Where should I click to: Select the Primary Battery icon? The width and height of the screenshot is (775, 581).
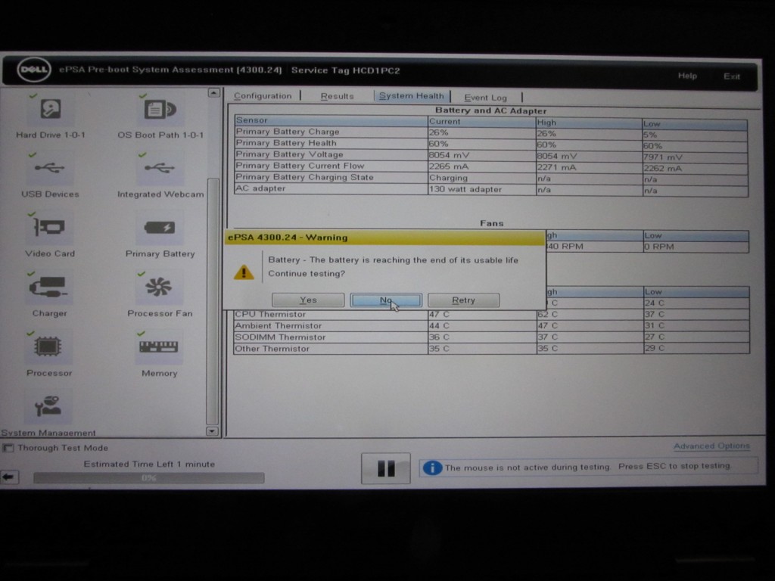159,228
